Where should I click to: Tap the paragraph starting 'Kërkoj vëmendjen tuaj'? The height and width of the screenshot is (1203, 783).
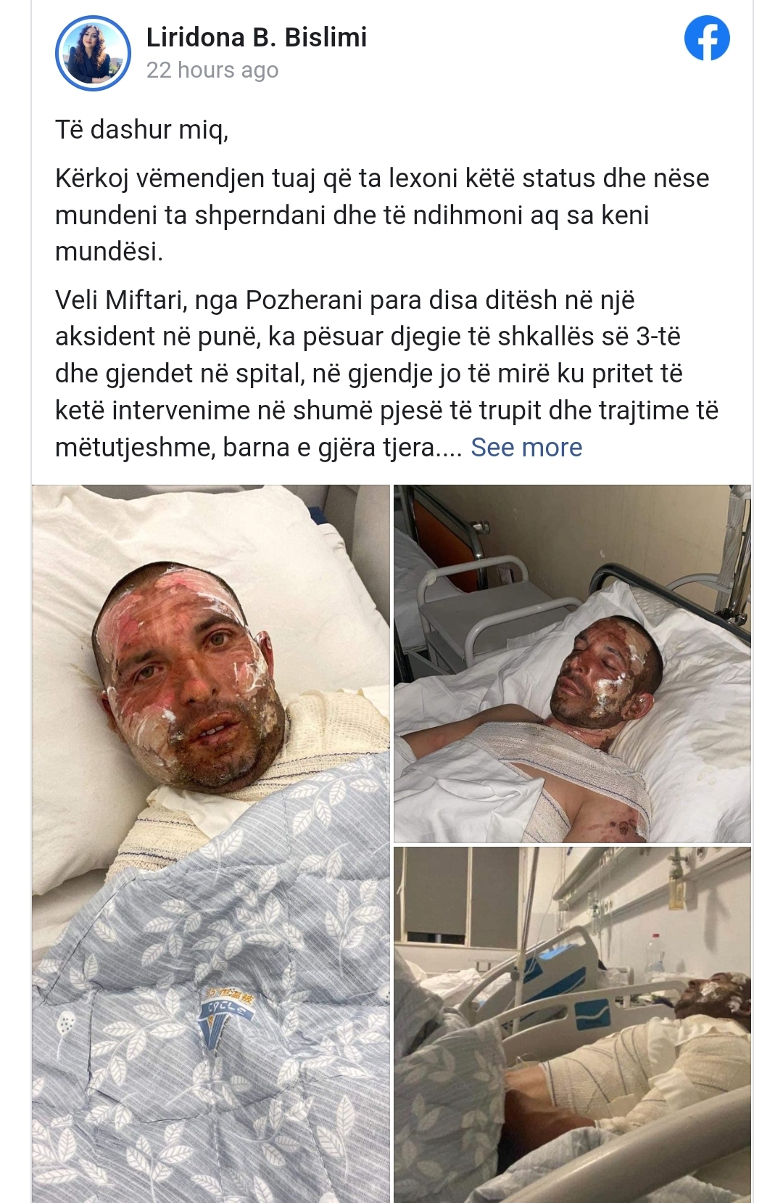point(382,215)
